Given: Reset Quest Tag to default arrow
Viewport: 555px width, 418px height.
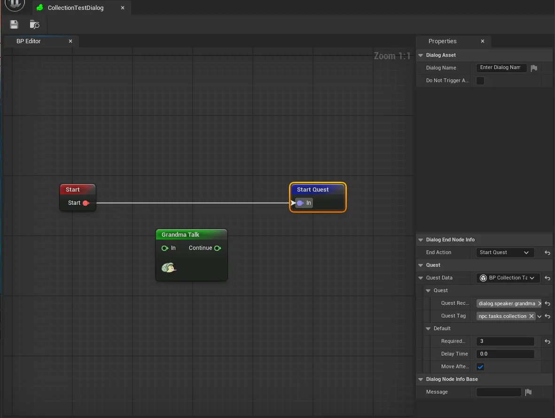Looking at the screenshot, I should [547, 316].
